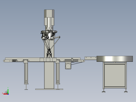This screenshot has height=102, width=136.
Task: Select the delta robot head assembly
Action: coord(49,35)
